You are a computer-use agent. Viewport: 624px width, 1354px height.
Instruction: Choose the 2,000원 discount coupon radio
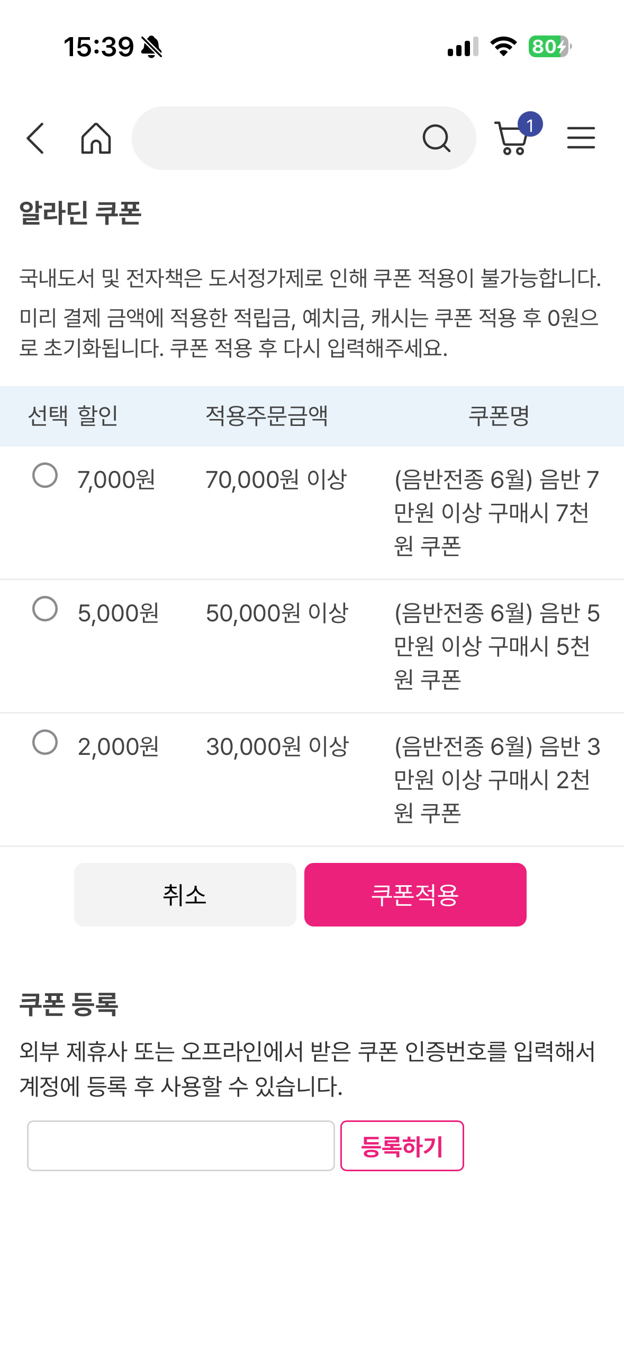click(45, 742)
